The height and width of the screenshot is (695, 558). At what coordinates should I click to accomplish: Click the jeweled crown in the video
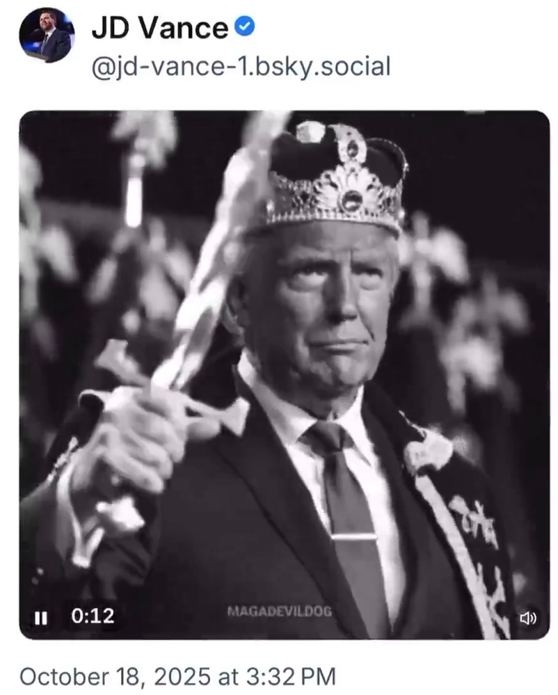click(x=334, y=181)
